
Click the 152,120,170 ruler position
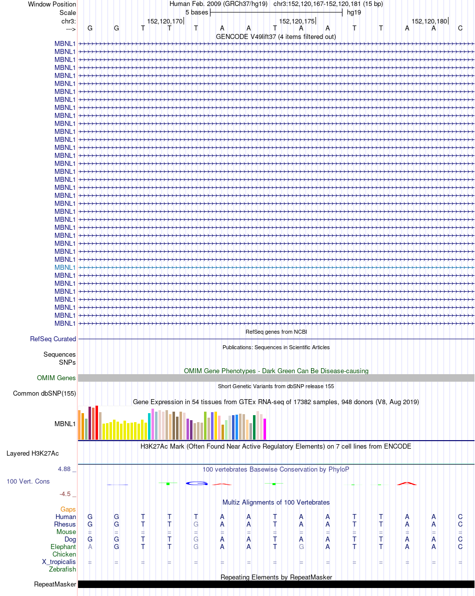tap(164, 21)
